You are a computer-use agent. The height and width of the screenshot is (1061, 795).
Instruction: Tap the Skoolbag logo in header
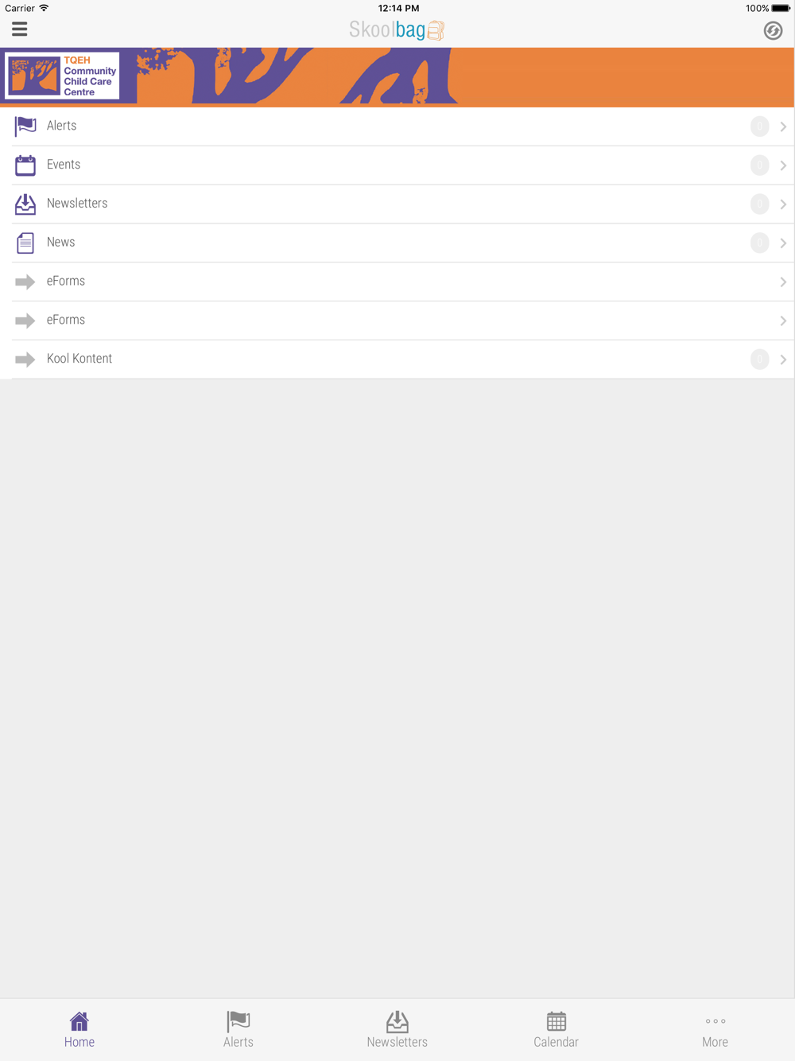click(x=397, y=30)
